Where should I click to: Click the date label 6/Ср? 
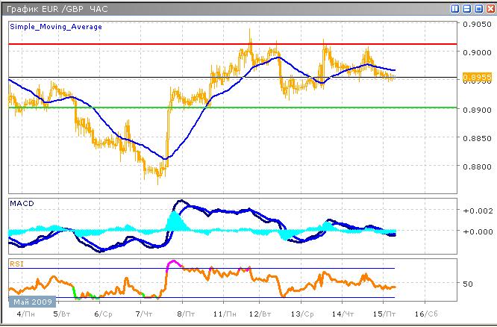[x=103, y=314]
